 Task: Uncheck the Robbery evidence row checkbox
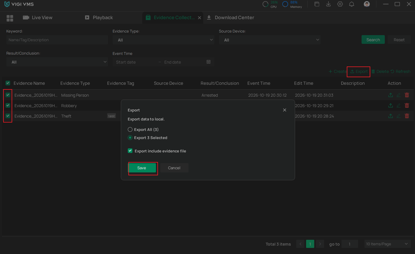click(8, 105)
